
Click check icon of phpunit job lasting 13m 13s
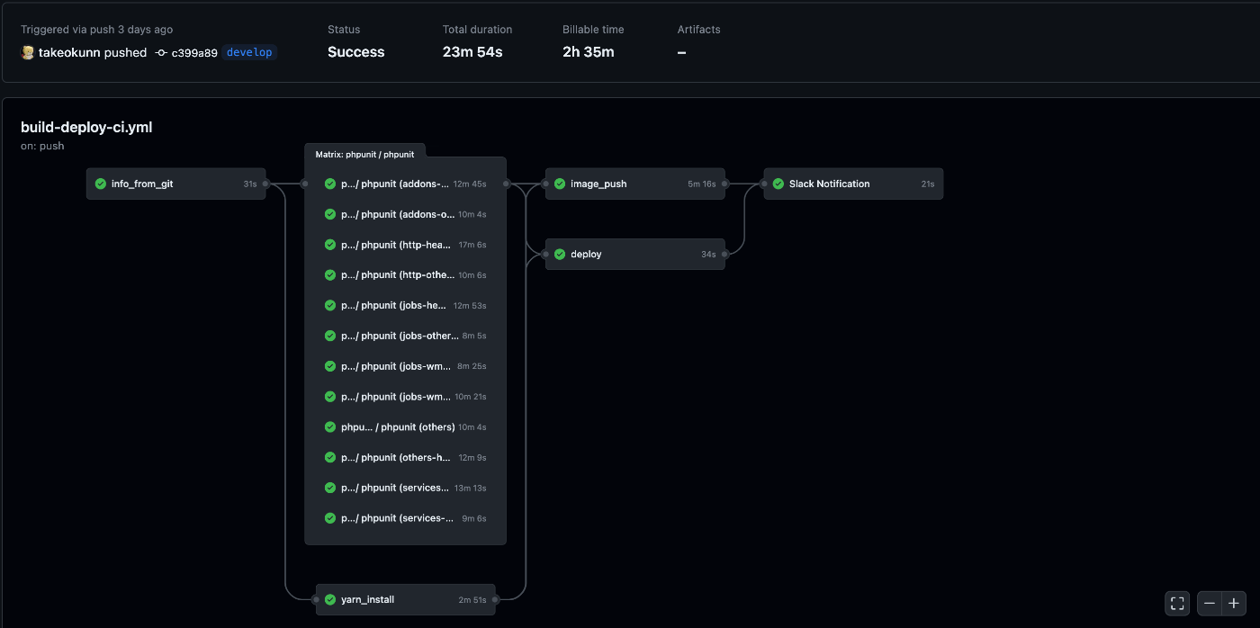click(330, 488)
